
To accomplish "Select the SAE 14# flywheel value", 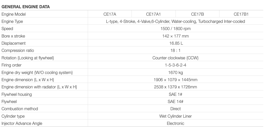I will pos(175,102).
